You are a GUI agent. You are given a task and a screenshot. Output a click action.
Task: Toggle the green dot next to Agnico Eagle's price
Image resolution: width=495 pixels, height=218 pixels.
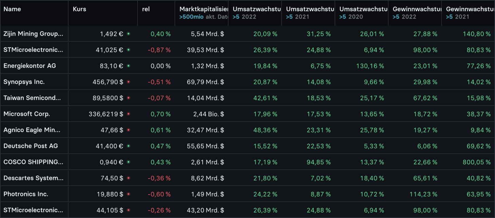(x=128, y=130)
